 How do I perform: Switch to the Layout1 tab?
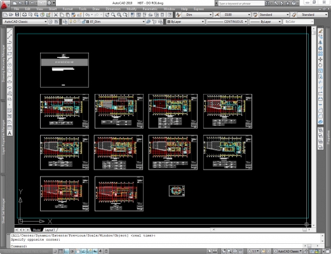coord(50,230)
